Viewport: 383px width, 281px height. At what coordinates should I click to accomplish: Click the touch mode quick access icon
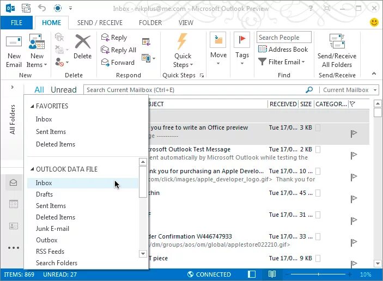point(58,8)
